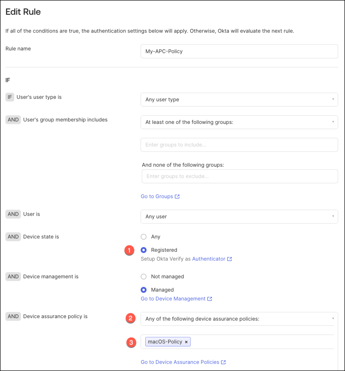This screenshot has height=371, width=345.
Task: Open the 'User is' Any user dropdown
Action: [x=239, y=217]
